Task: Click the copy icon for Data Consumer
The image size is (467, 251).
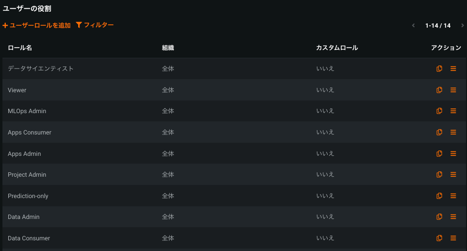Action: (x=439, y=238)
